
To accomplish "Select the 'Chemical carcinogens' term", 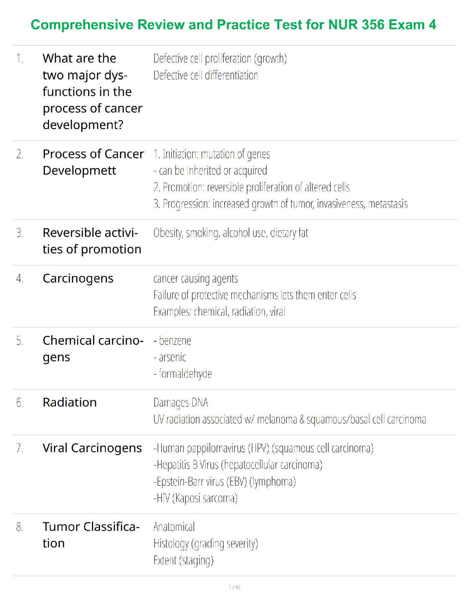I will click(93, 349).
